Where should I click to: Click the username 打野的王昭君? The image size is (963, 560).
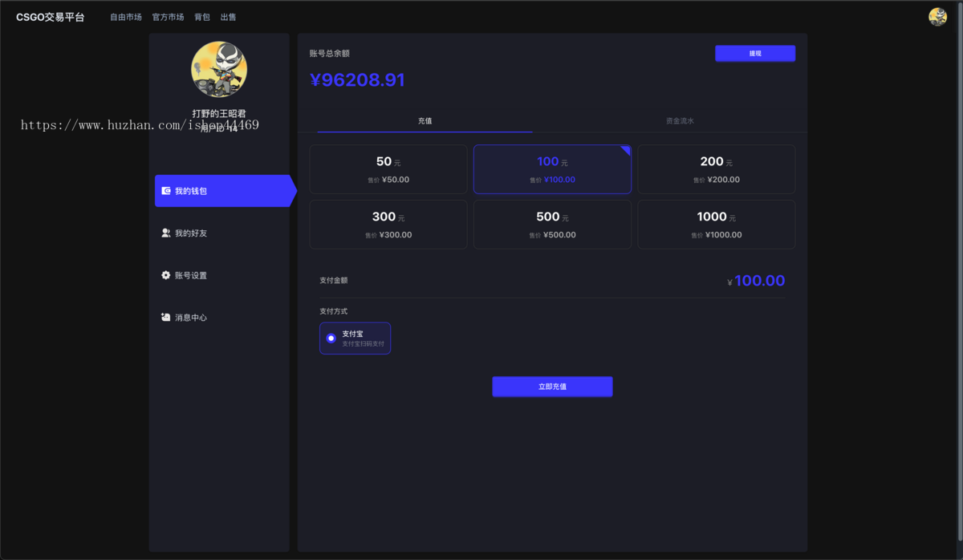pyautogui.click(x=219, y=113)
